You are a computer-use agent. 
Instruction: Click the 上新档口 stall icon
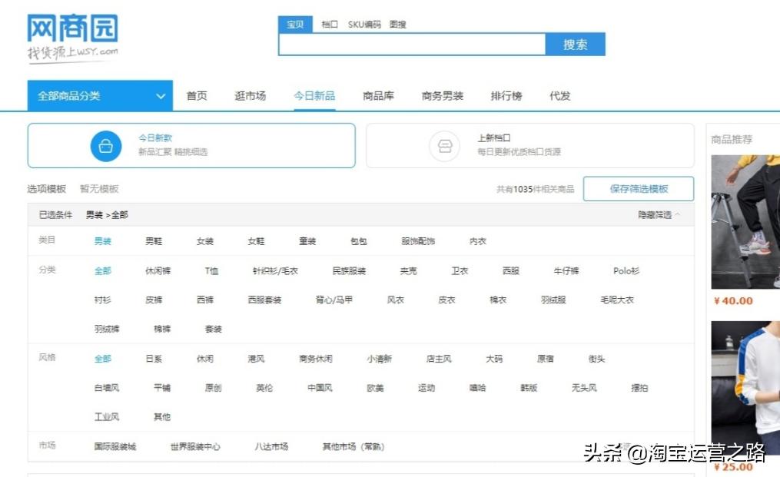pyautogui.click(x=445, y=144)
